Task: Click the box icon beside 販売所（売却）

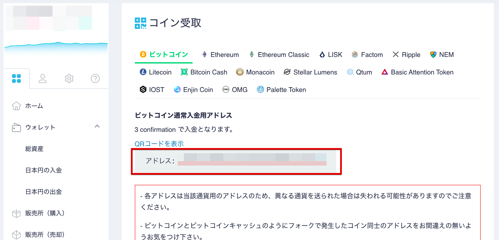Action: pyautogui.click(x=16, y=235)
